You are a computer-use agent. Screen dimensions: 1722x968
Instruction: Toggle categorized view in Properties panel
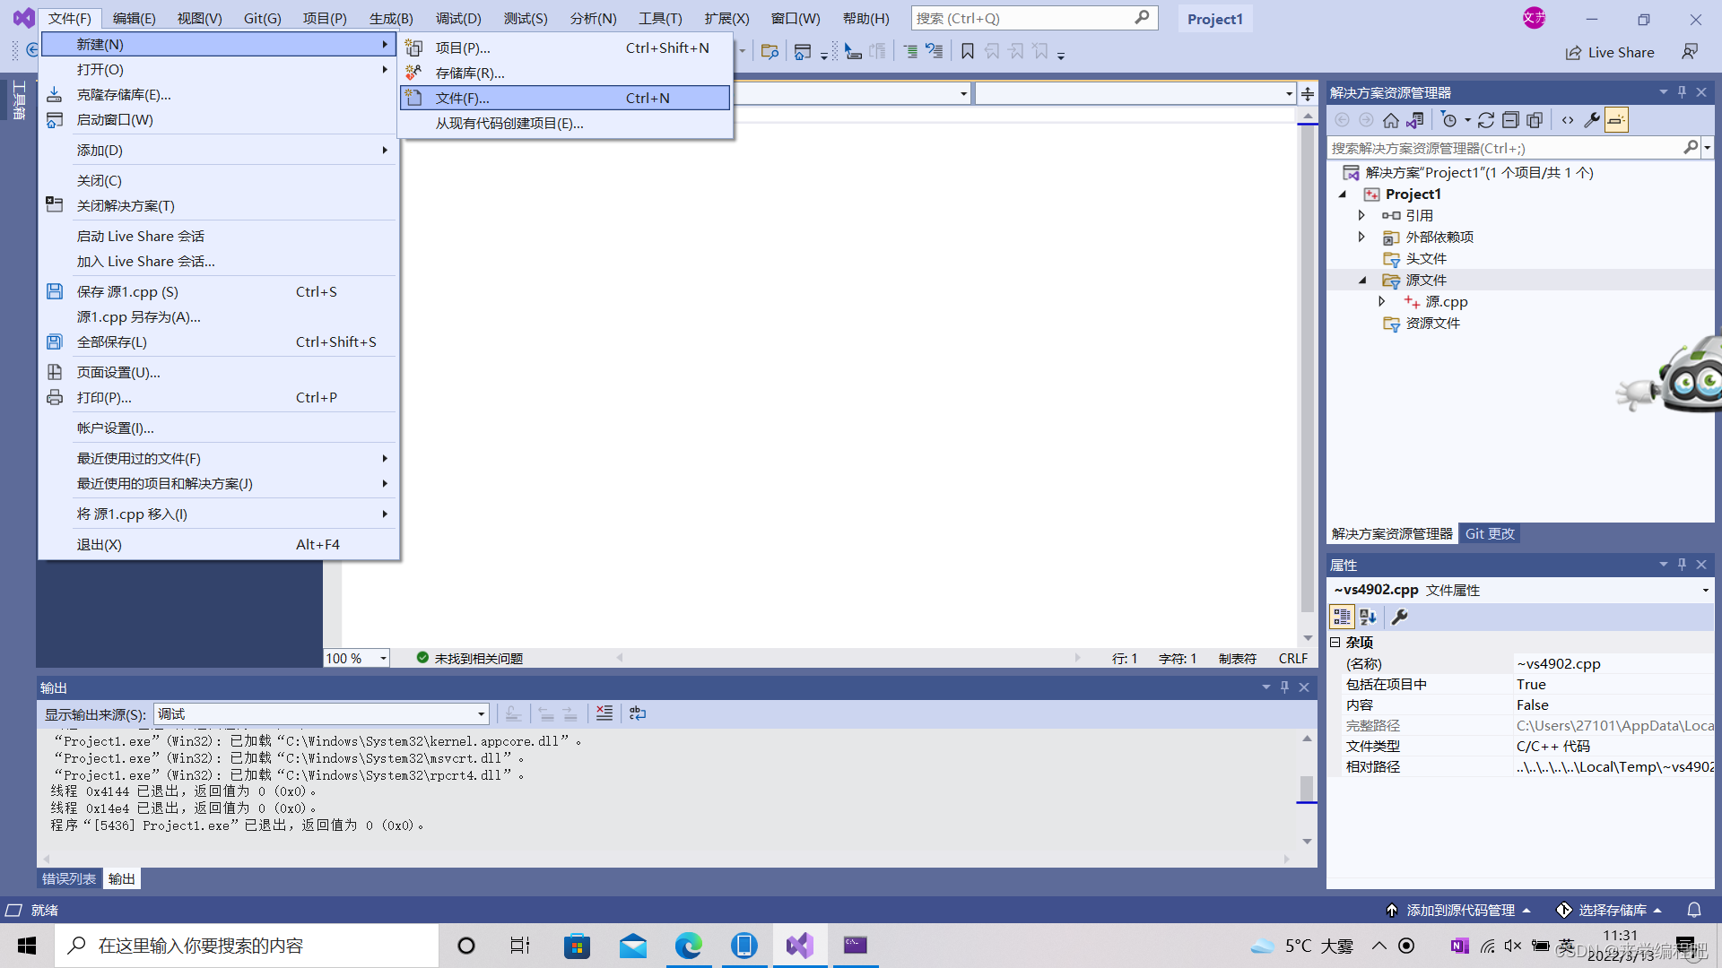click(x=1342, y=617)
